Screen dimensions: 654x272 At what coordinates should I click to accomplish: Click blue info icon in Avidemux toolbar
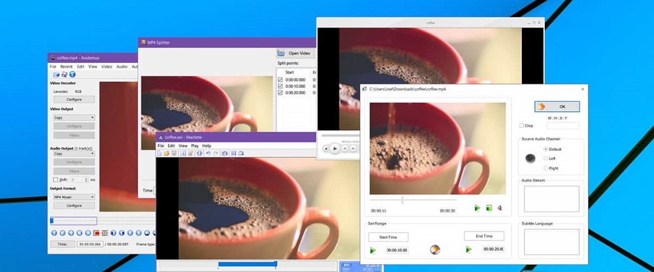72,75
